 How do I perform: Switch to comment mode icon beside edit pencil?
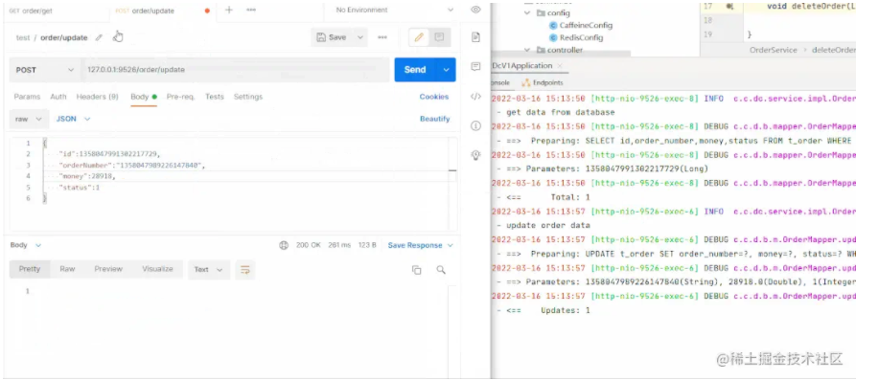439,37
